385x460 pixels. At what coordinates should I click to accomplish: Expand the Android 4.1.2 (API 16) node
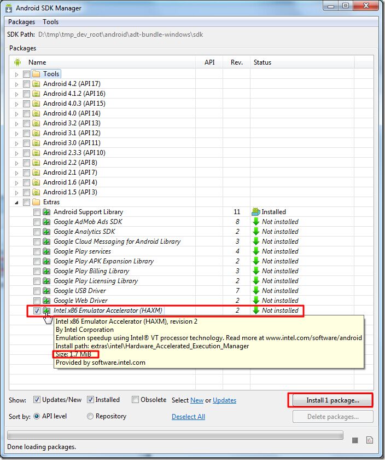coord(17,94)
